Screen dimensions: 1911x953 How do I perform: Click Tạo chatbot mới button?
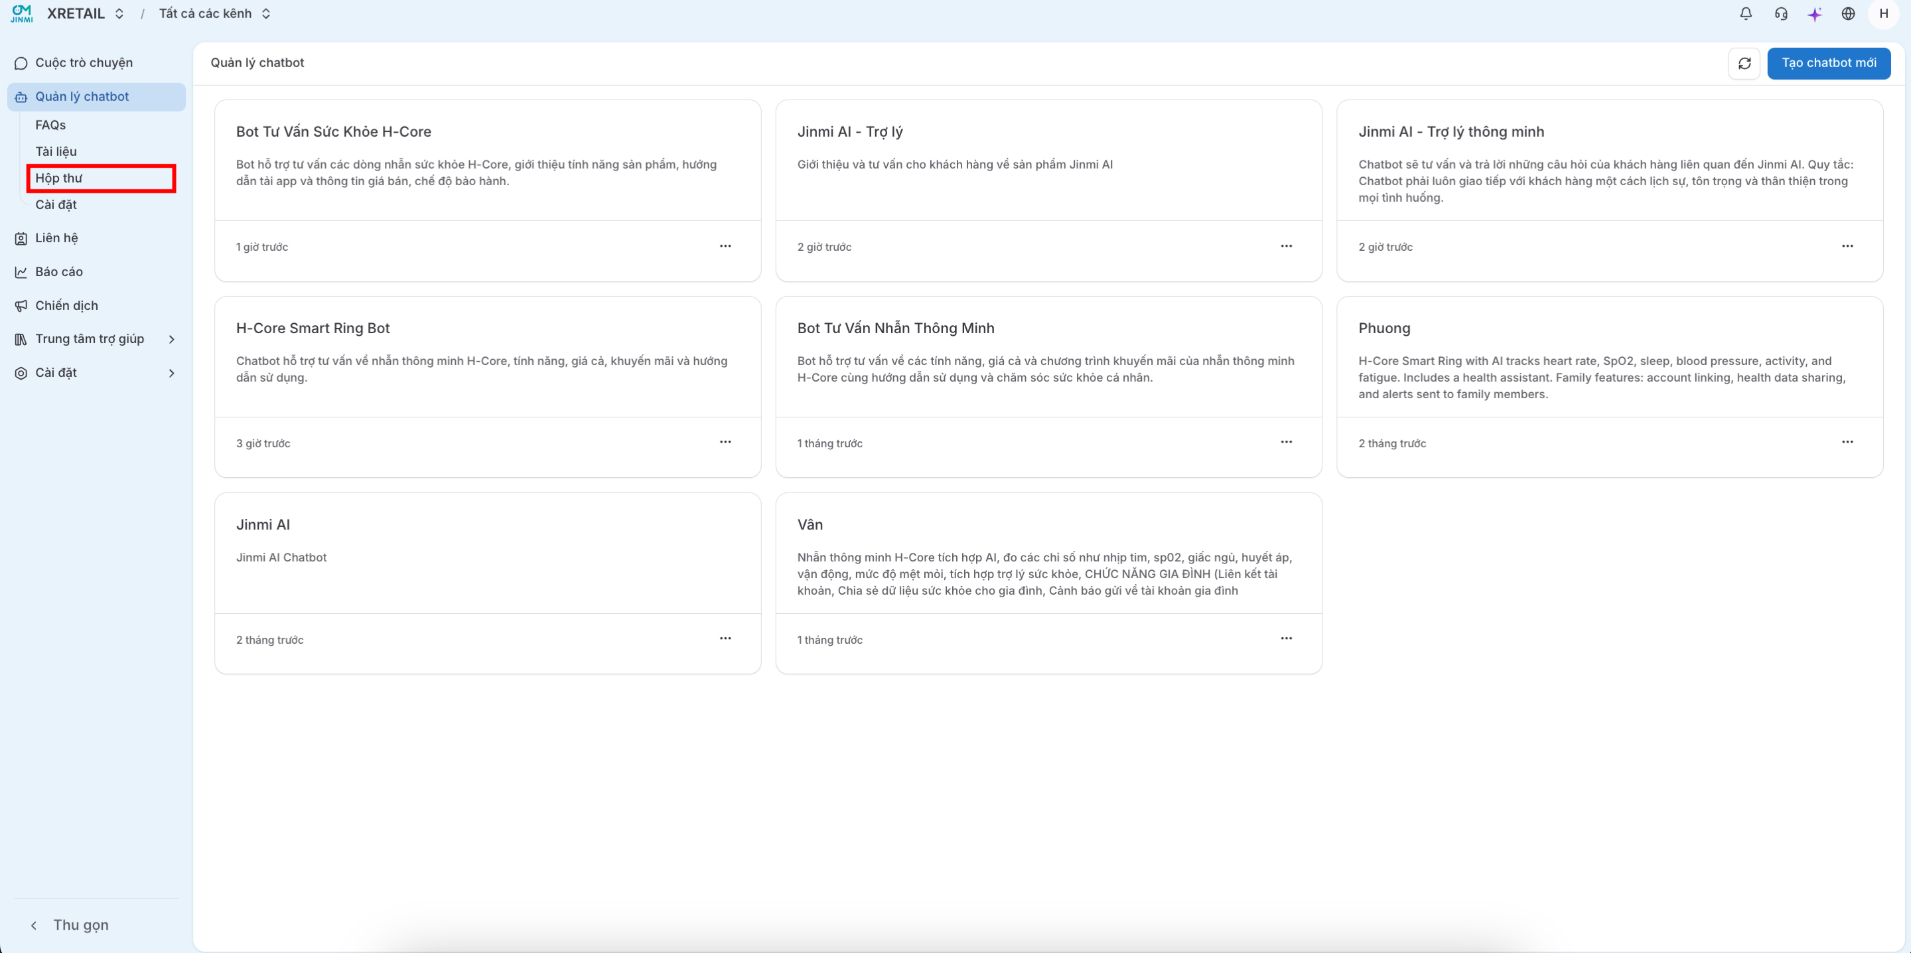(1829, 63)
